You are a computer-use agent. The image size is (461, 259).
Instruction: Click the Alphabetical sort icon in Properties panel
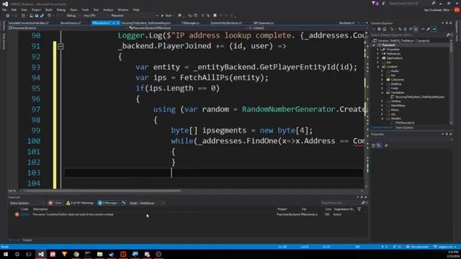(380, 145)
